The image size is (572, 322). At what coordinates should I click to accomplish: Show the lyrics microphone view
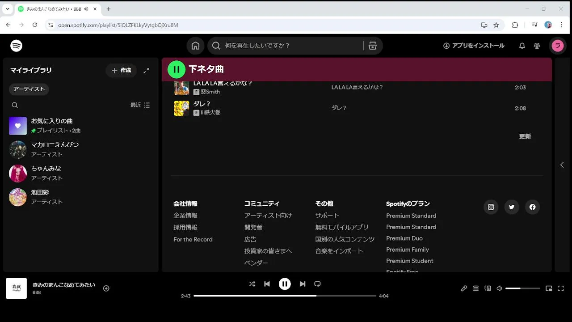click(x=464, y=288)
